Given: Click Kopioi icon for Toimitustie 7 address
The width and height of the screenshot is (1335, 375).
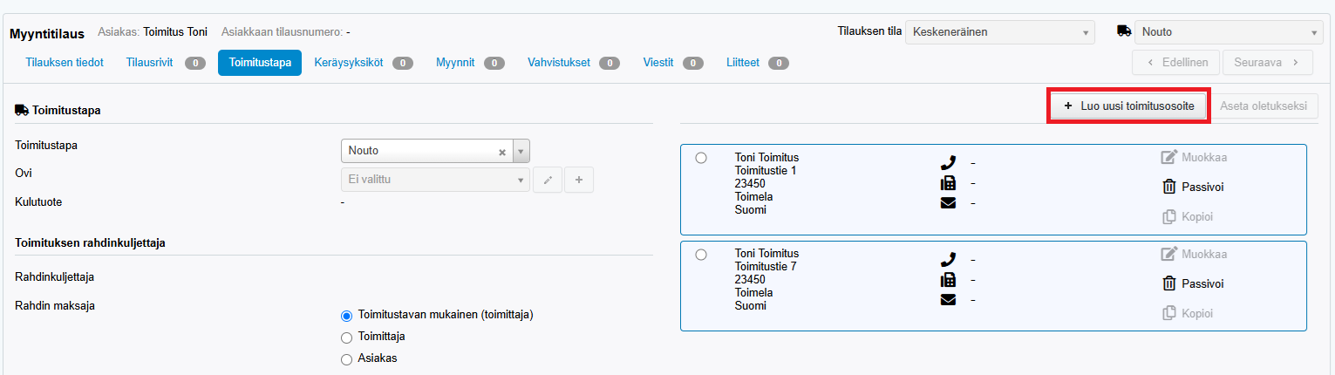Looking at the screenshot, I should pyautogui.click(x=1170, y=313).
